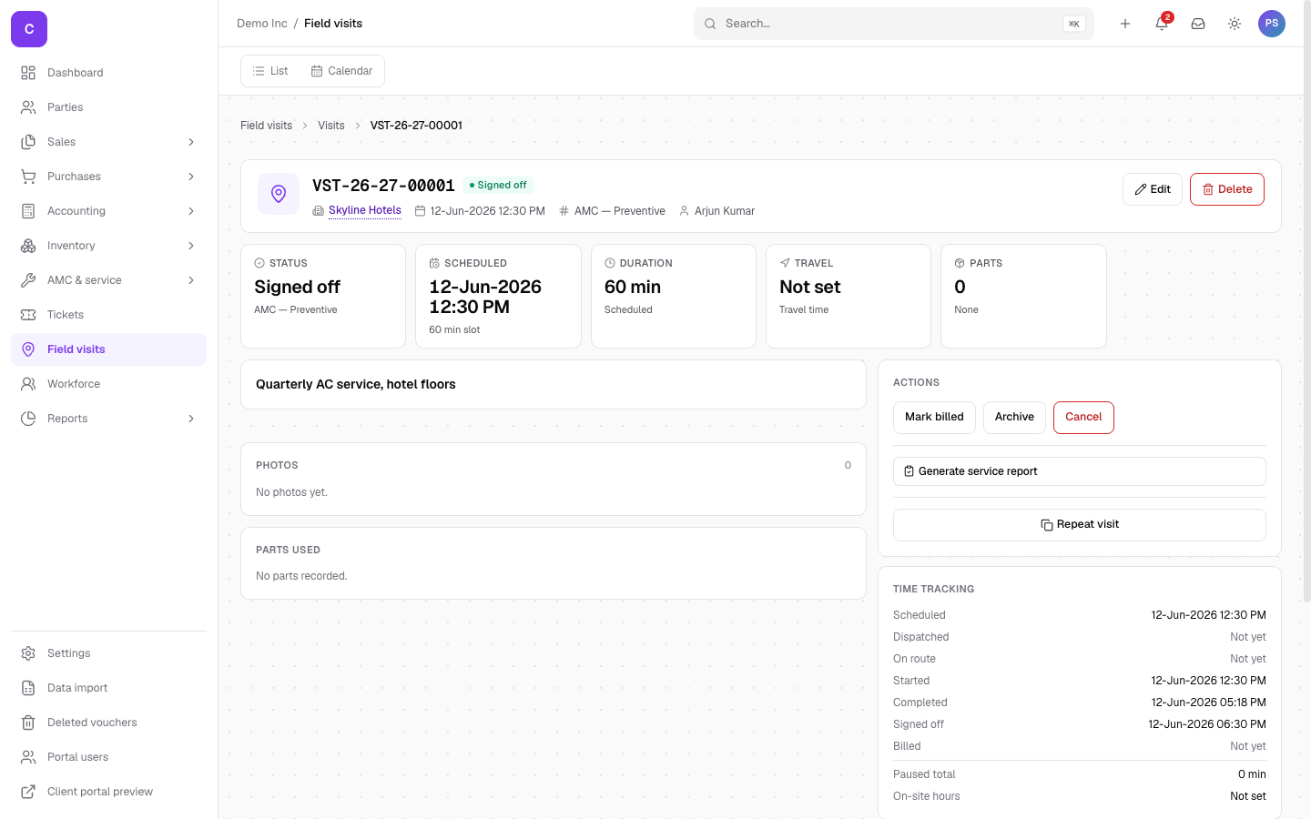Click the Field visits pin icon in sidebar
The height and width of the screenshot is (819, 1311).
28,349
